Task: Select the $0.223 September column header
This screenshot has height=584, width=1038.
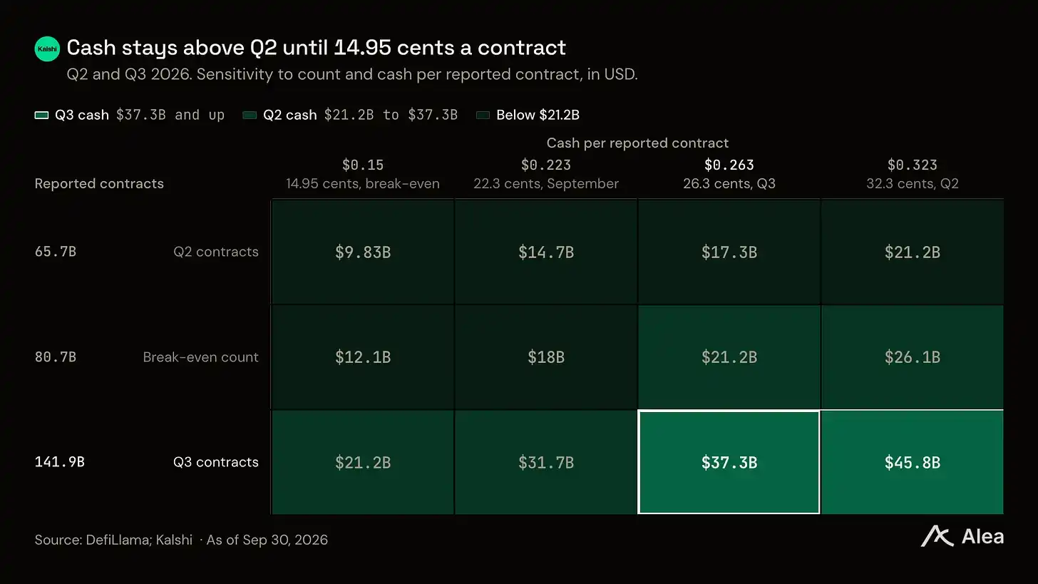Action: [x=546, y=174]
